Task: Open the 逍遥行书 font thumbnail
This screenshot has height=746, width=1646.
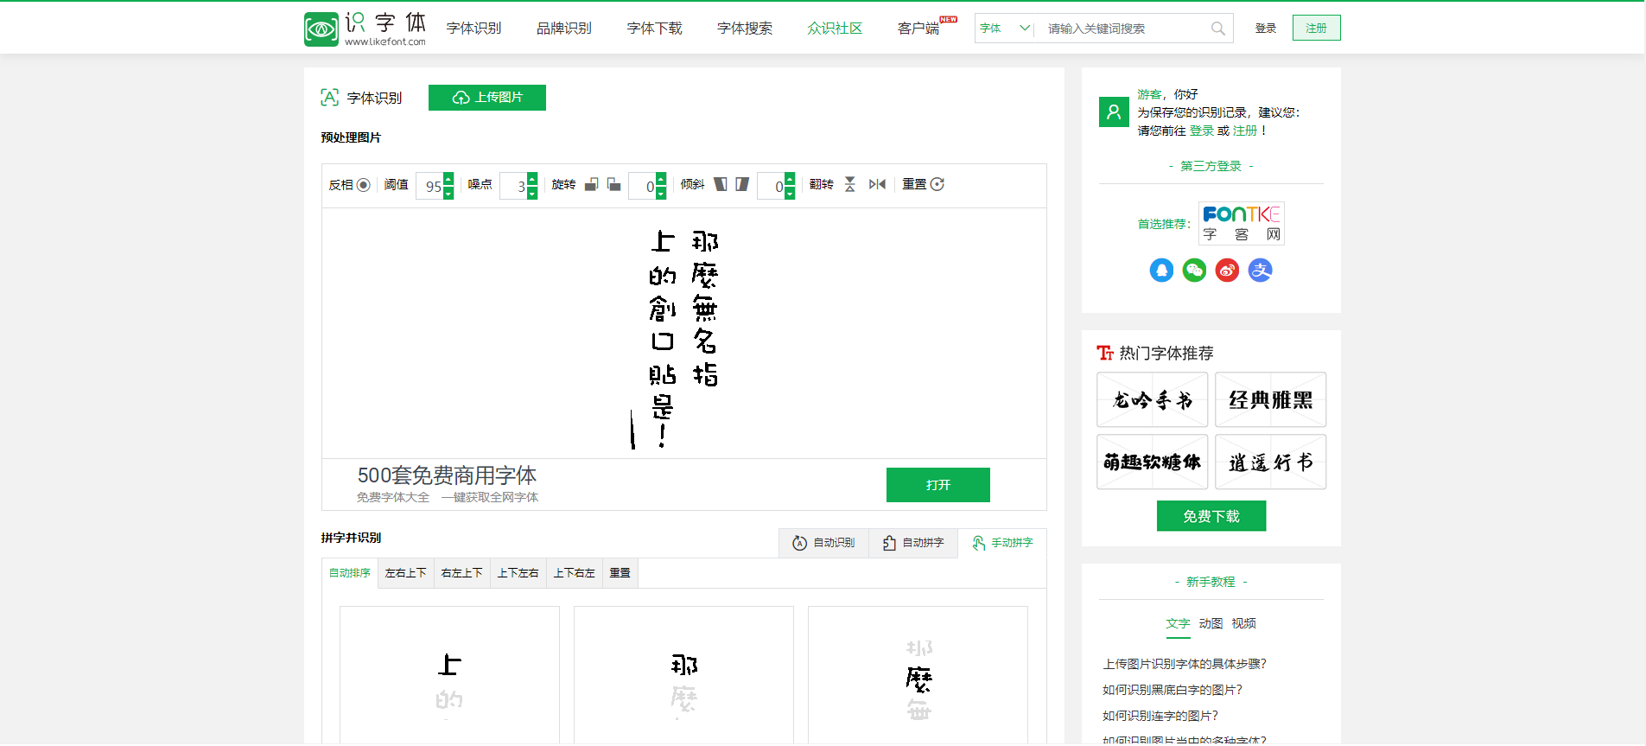Action: click(1271, 462)
